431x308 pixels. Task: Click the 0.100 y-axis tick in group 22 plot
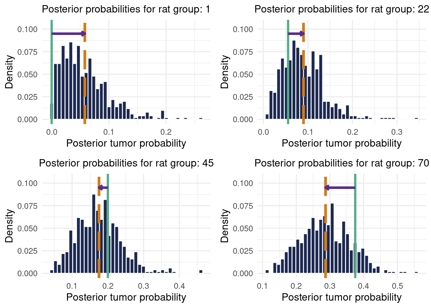(x=243, y=29)
